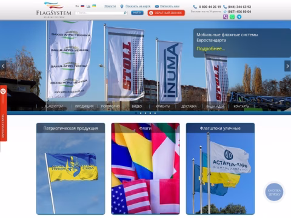Open the Обратная связь side tab
The width and height of the screenshot is (291, 218).
4,113
